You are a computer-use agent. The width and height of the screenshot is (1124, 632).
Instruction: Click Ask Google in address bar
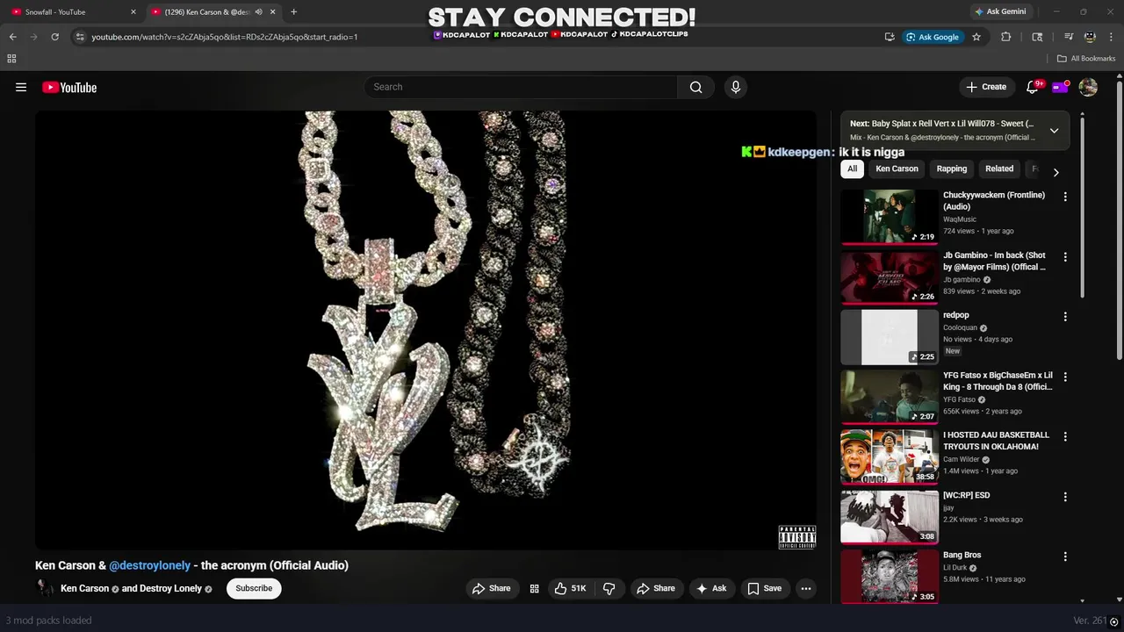tap(932, 37)
